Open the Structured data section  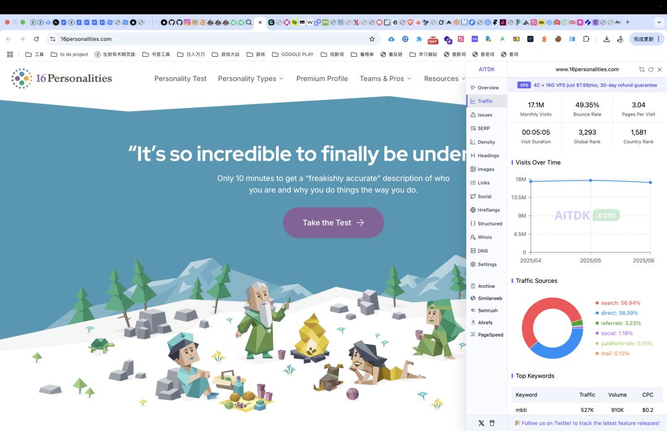tap(486, 224)
